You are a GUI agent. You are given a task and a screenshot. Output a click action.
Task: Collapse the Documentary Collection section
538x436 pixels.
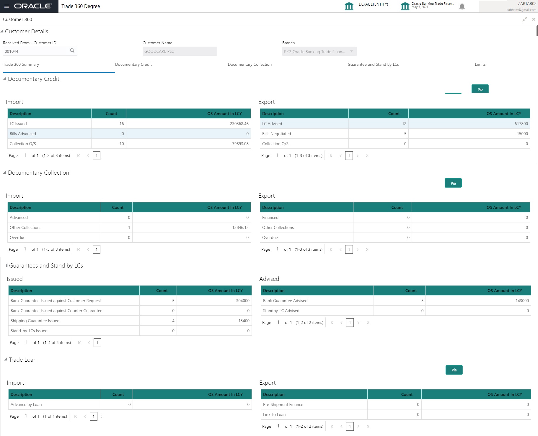point(5,172)
